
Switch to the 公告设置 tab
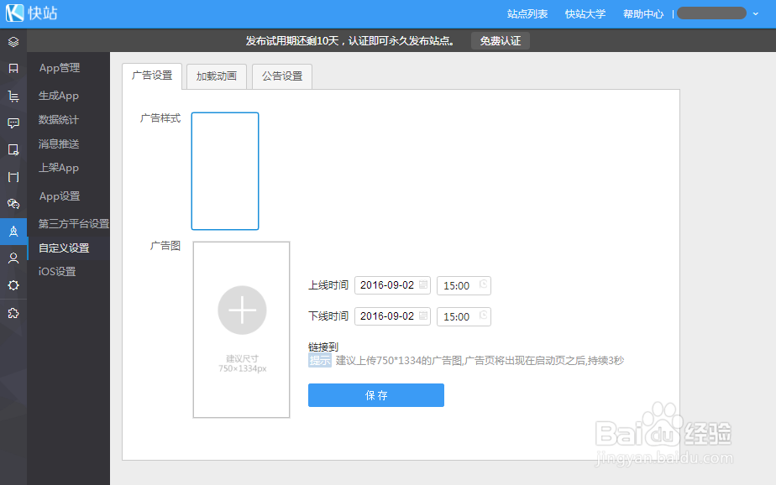point(282,76)
